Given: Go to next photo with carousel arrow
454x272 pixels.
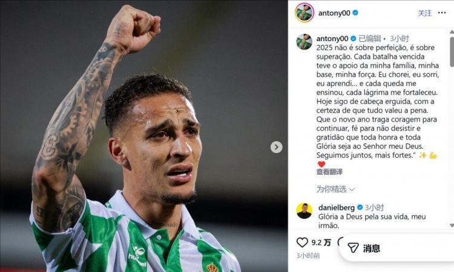Looking at the screenshot, I should click(276, 147).
